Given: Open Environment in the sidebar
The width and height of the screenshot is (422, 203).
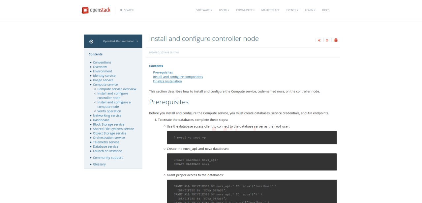Looking at the screenshot, I should (x=103, y=71).
